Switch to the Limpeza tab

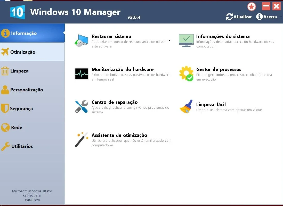click(x=32, y=71)
